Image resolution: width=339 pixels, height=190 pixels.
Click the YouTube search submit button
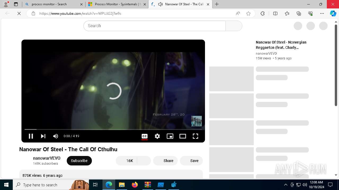point(234,26)
